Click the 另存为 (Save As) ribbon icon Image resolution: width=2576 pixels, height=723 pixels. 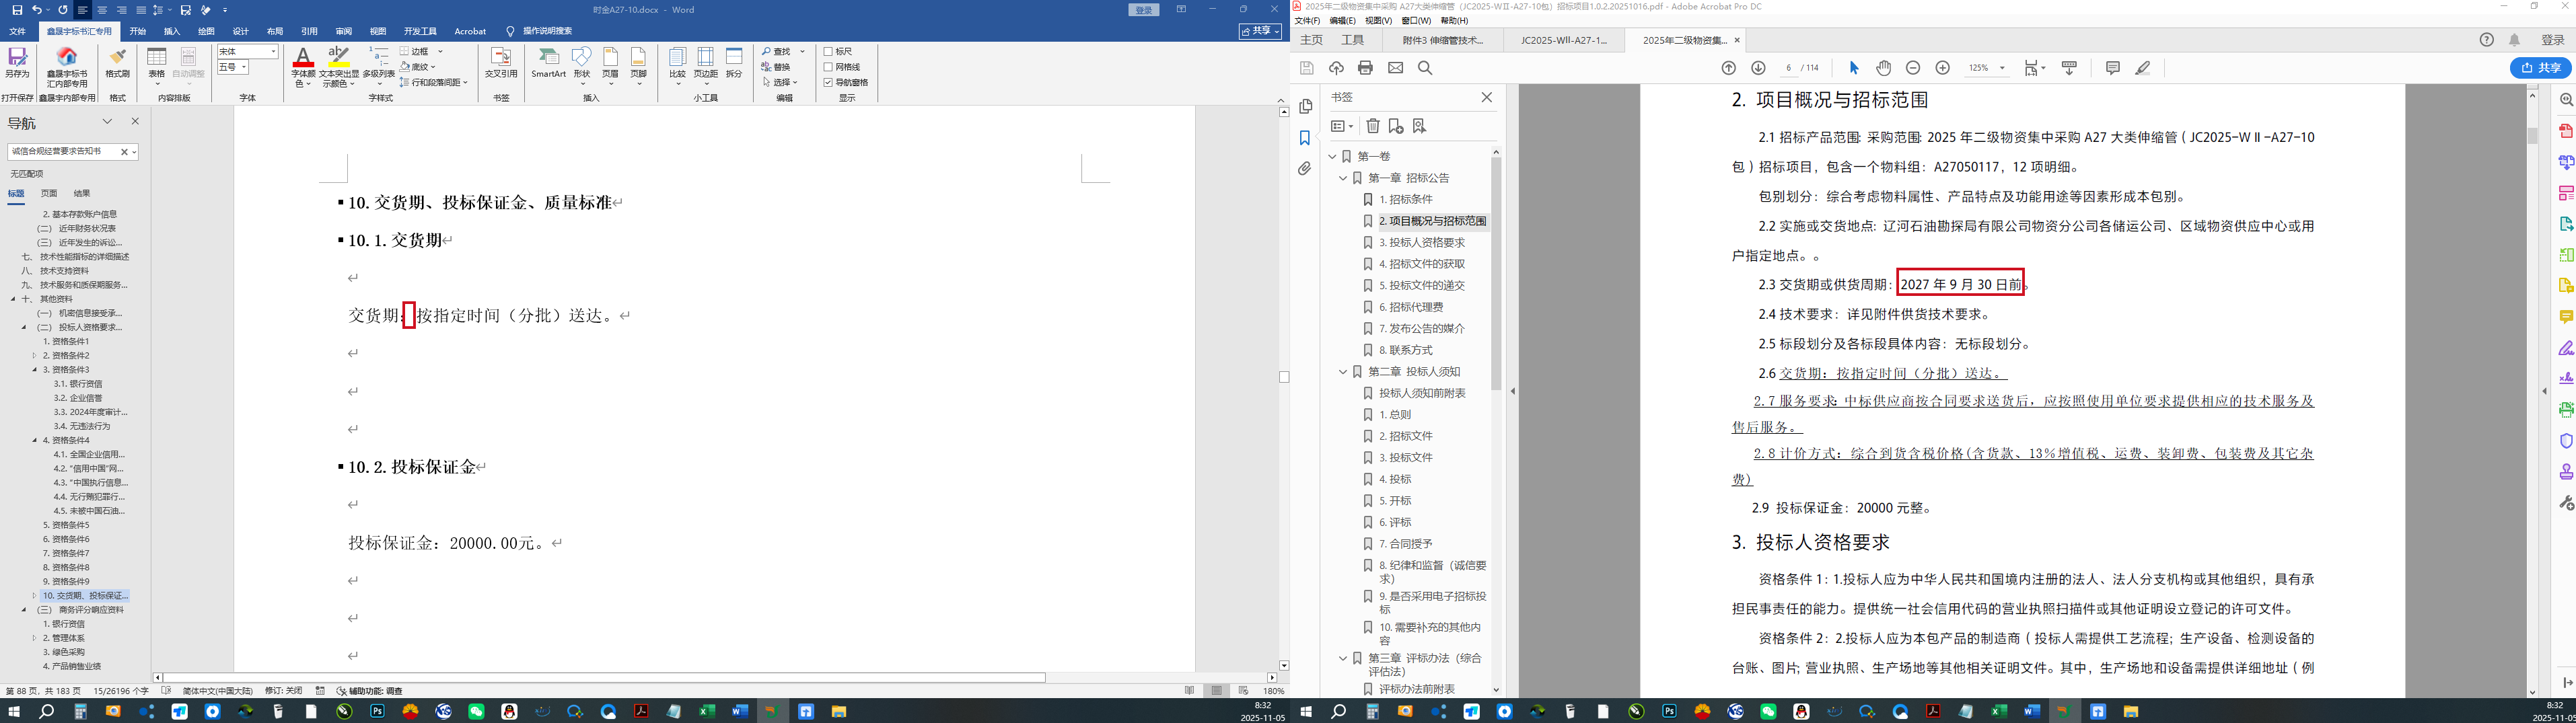tap(17, 63)
